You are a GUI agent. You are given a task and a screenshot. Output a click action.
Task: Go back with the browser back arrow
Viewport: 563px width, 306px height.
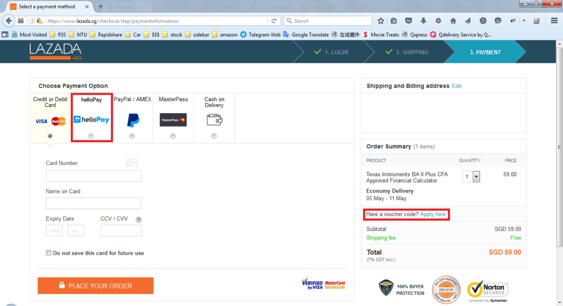tap(9, 21)
